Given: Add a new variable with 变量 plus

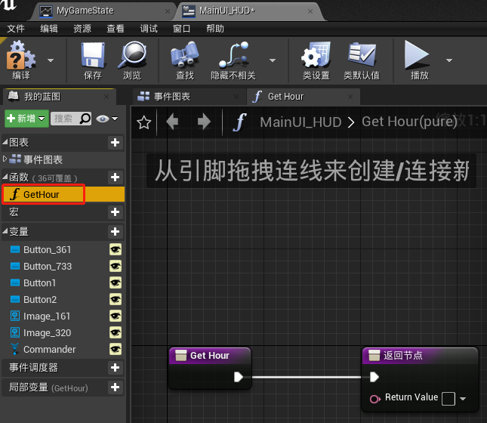Looking at the screenshot, I should (115, 232).
